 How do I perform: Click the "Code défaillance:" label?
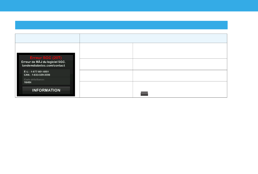(34, 80)
